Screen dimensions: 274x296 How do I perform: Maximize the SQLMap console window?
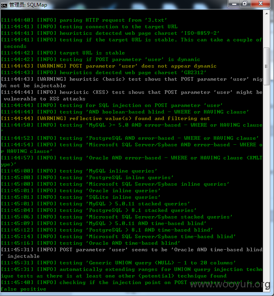[x=245, y=4]
